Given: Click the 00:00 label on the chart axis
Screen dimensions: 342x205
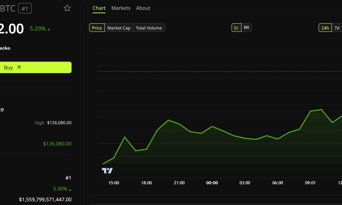Looking at the screenshot, I should click(x=212, y=183).
